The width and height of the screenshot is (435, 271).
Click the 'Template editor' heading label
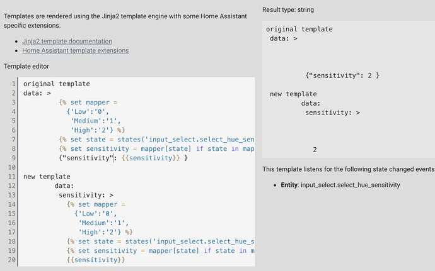[x=26, y=66]
